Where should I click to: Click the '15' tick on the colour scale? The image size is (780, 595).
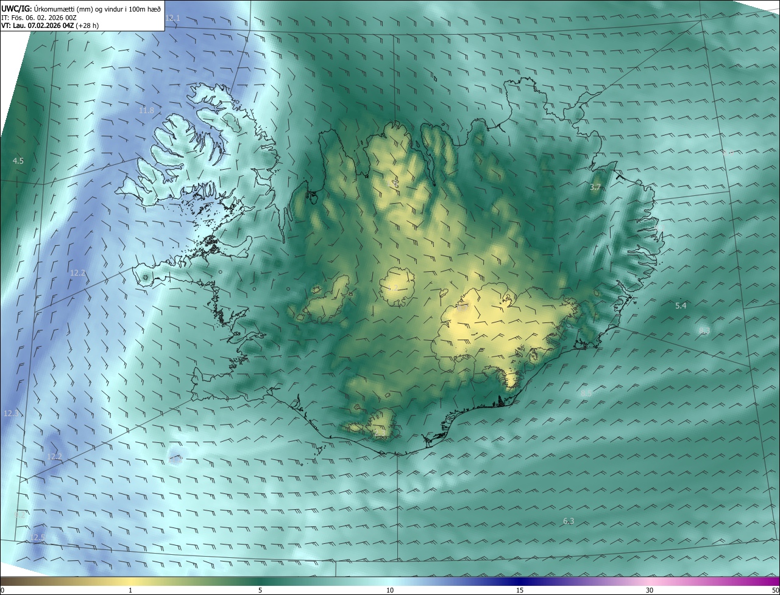coord(520,590)
